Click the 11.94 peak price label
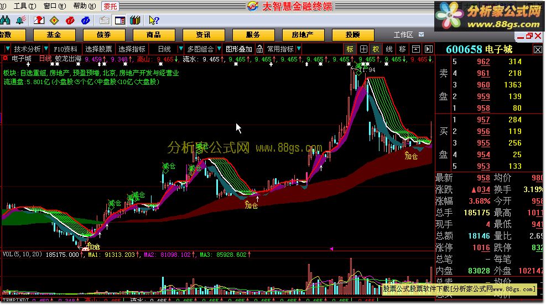546x305 pixels. (x=367, y=70)
